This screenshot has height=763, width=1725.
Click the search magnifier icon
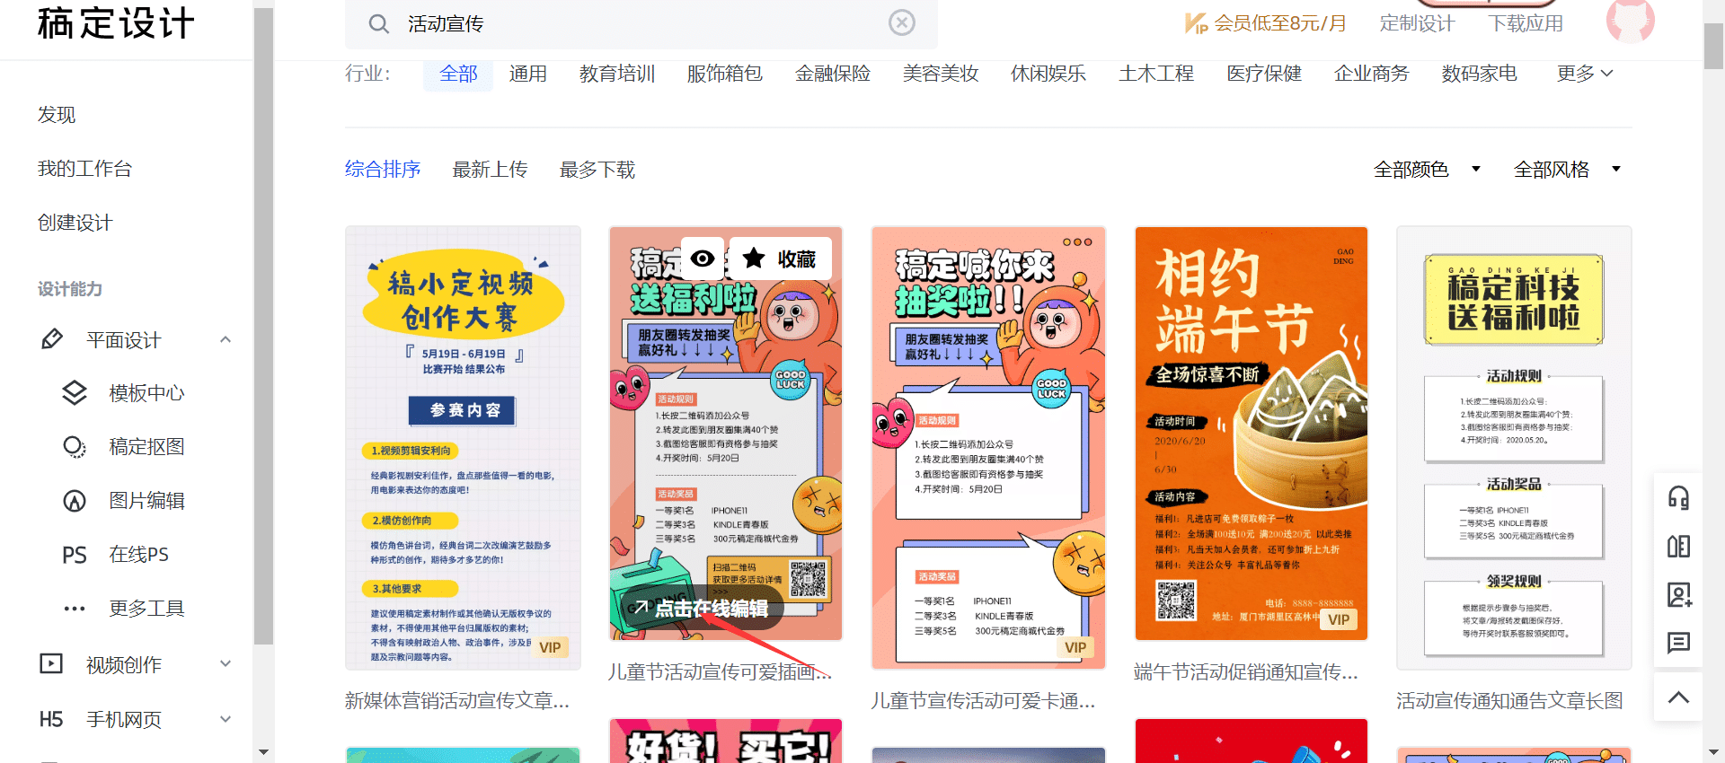click(x=379, y=24)
